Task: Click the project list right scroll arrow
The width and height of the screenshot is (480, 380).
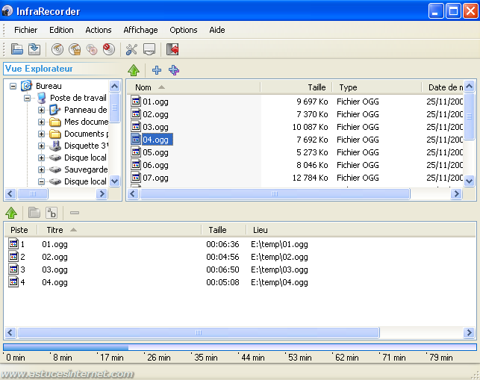Action: (x=469, y=332)
